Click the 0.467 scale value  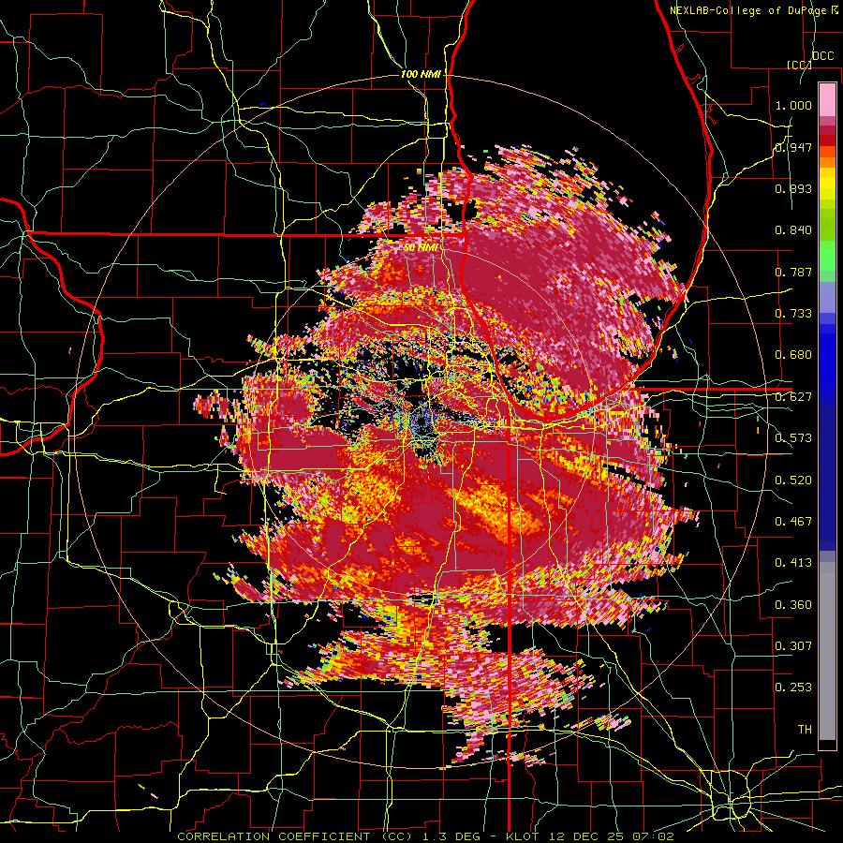(793, 522)
